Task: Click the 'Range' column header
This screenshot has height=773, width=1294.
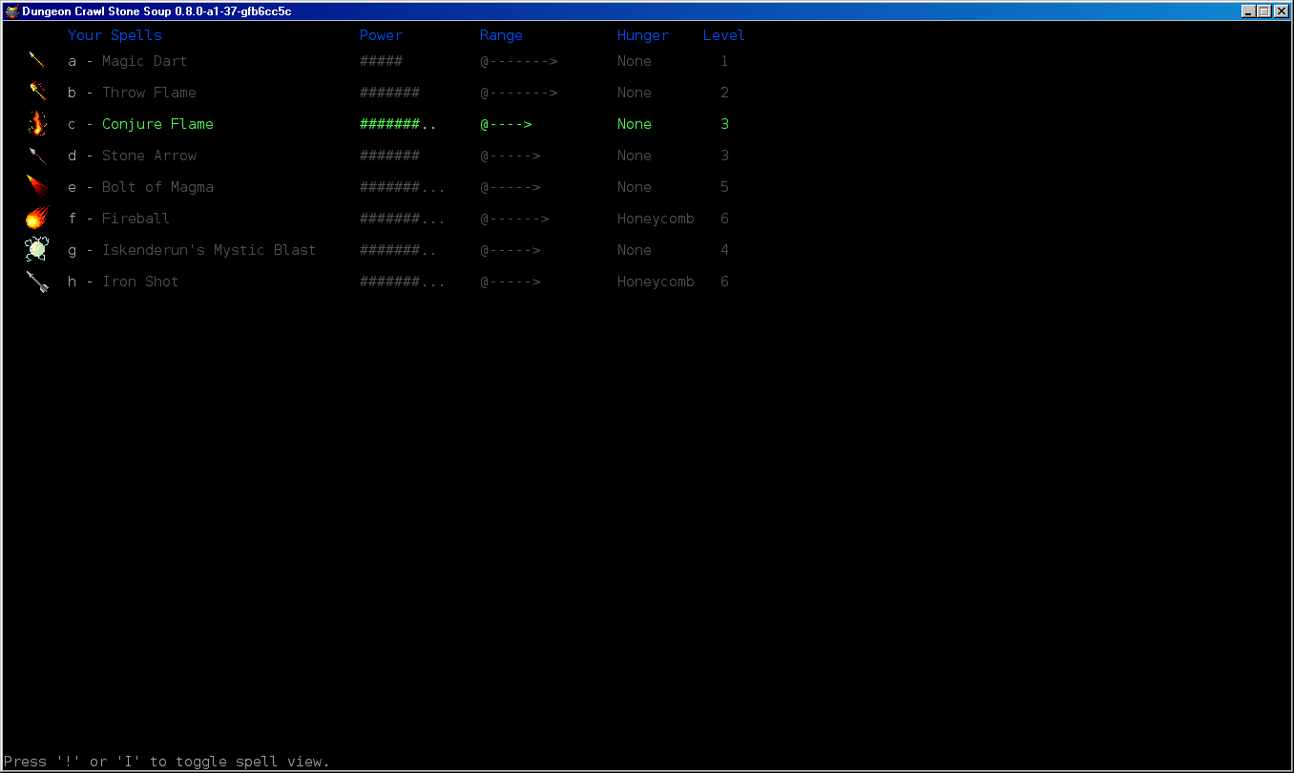Action: [501, 35]
